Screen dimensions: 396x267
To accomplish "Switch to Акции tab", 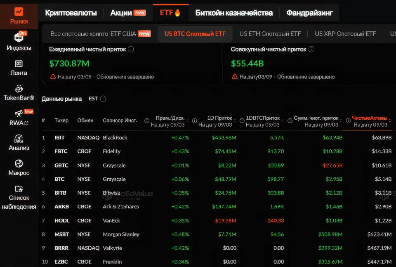I will pos(128,13).
